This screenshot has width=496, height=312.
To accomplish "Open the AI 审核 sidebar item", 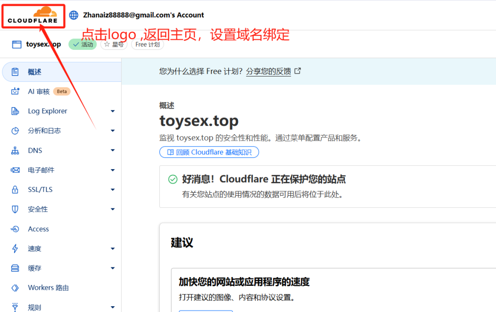I will coord(62,92).
